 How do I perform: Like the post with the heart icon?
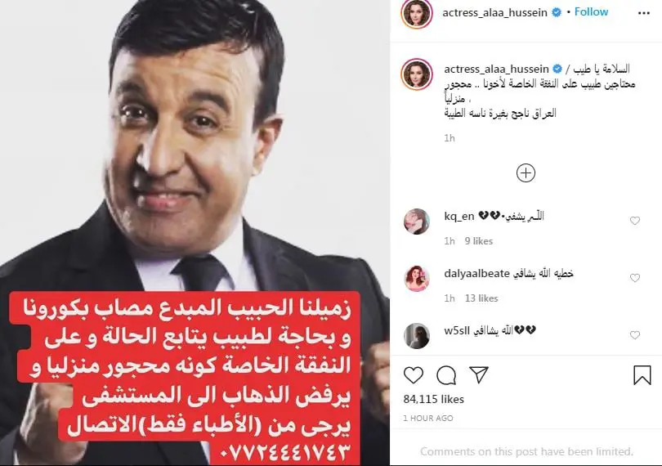click(x=414, y=375)
